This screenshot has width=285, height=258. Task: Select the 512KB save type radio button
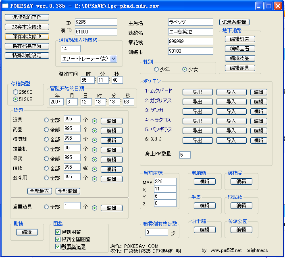(x=15, y=99)
